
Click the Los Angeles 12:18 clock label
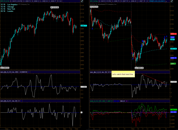(9, 5)
